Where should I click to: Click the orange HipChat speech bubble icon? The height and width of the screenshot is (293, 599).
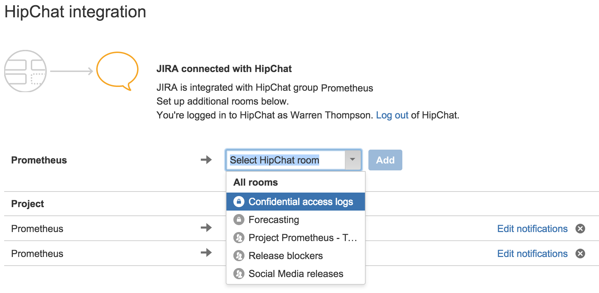click(x=117, y=71)
